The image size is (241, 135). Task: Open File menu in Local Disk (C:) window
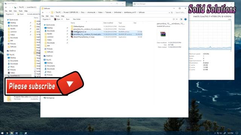pos(6,11)
